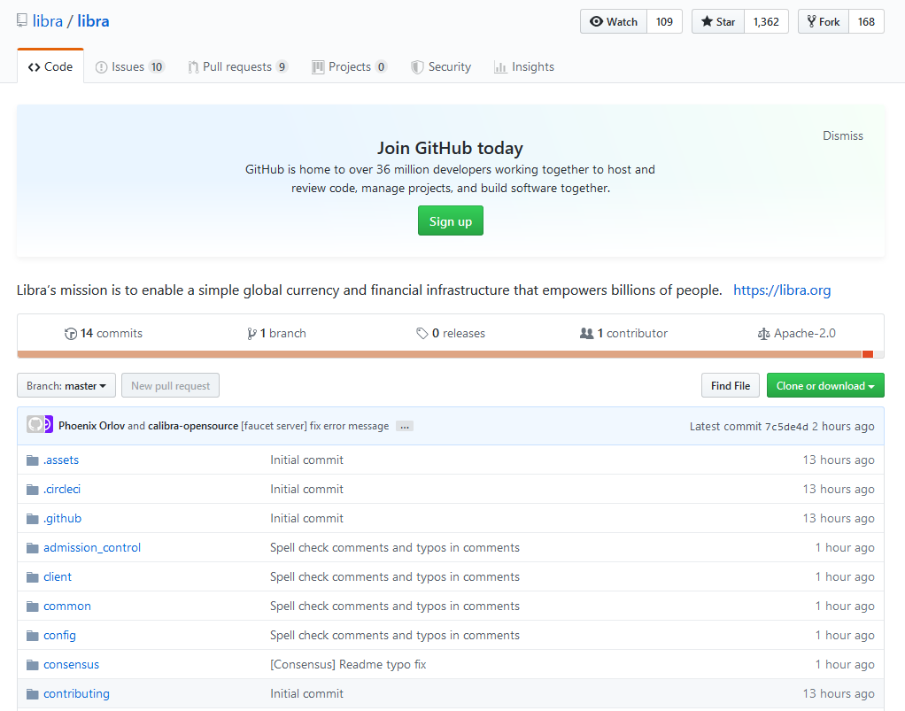905x711 pixels.
Task: Dismiss the Join GitHub banner
Action: pos(843,135)
